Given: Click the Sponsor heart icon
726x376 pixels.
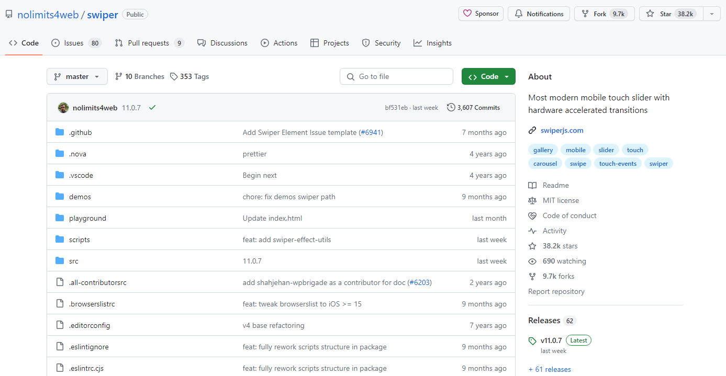Looking at the screenshot, I should tap(468, 14).
